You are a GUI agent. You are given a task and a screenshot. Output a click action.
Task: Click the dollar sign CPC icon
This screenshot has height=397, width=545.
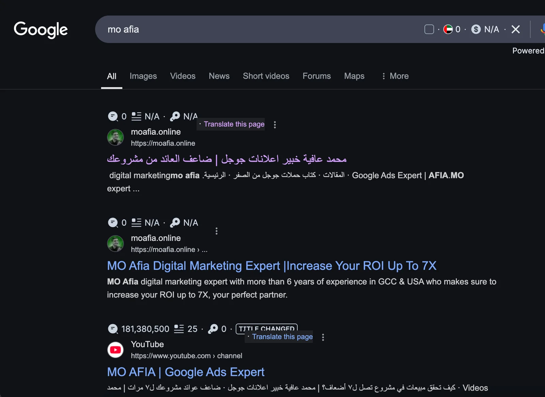tap(476, 30)
